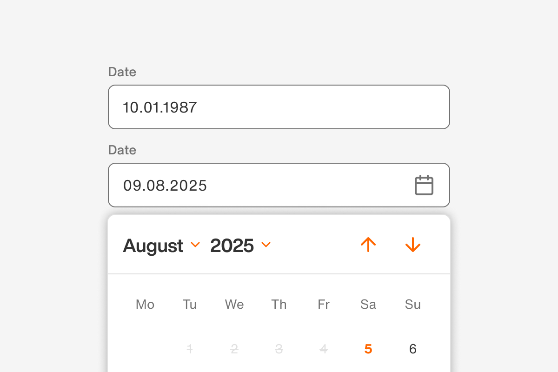Click the struck-through day 1
This screenshot has height=372, width=558.
tap(189, 349)
